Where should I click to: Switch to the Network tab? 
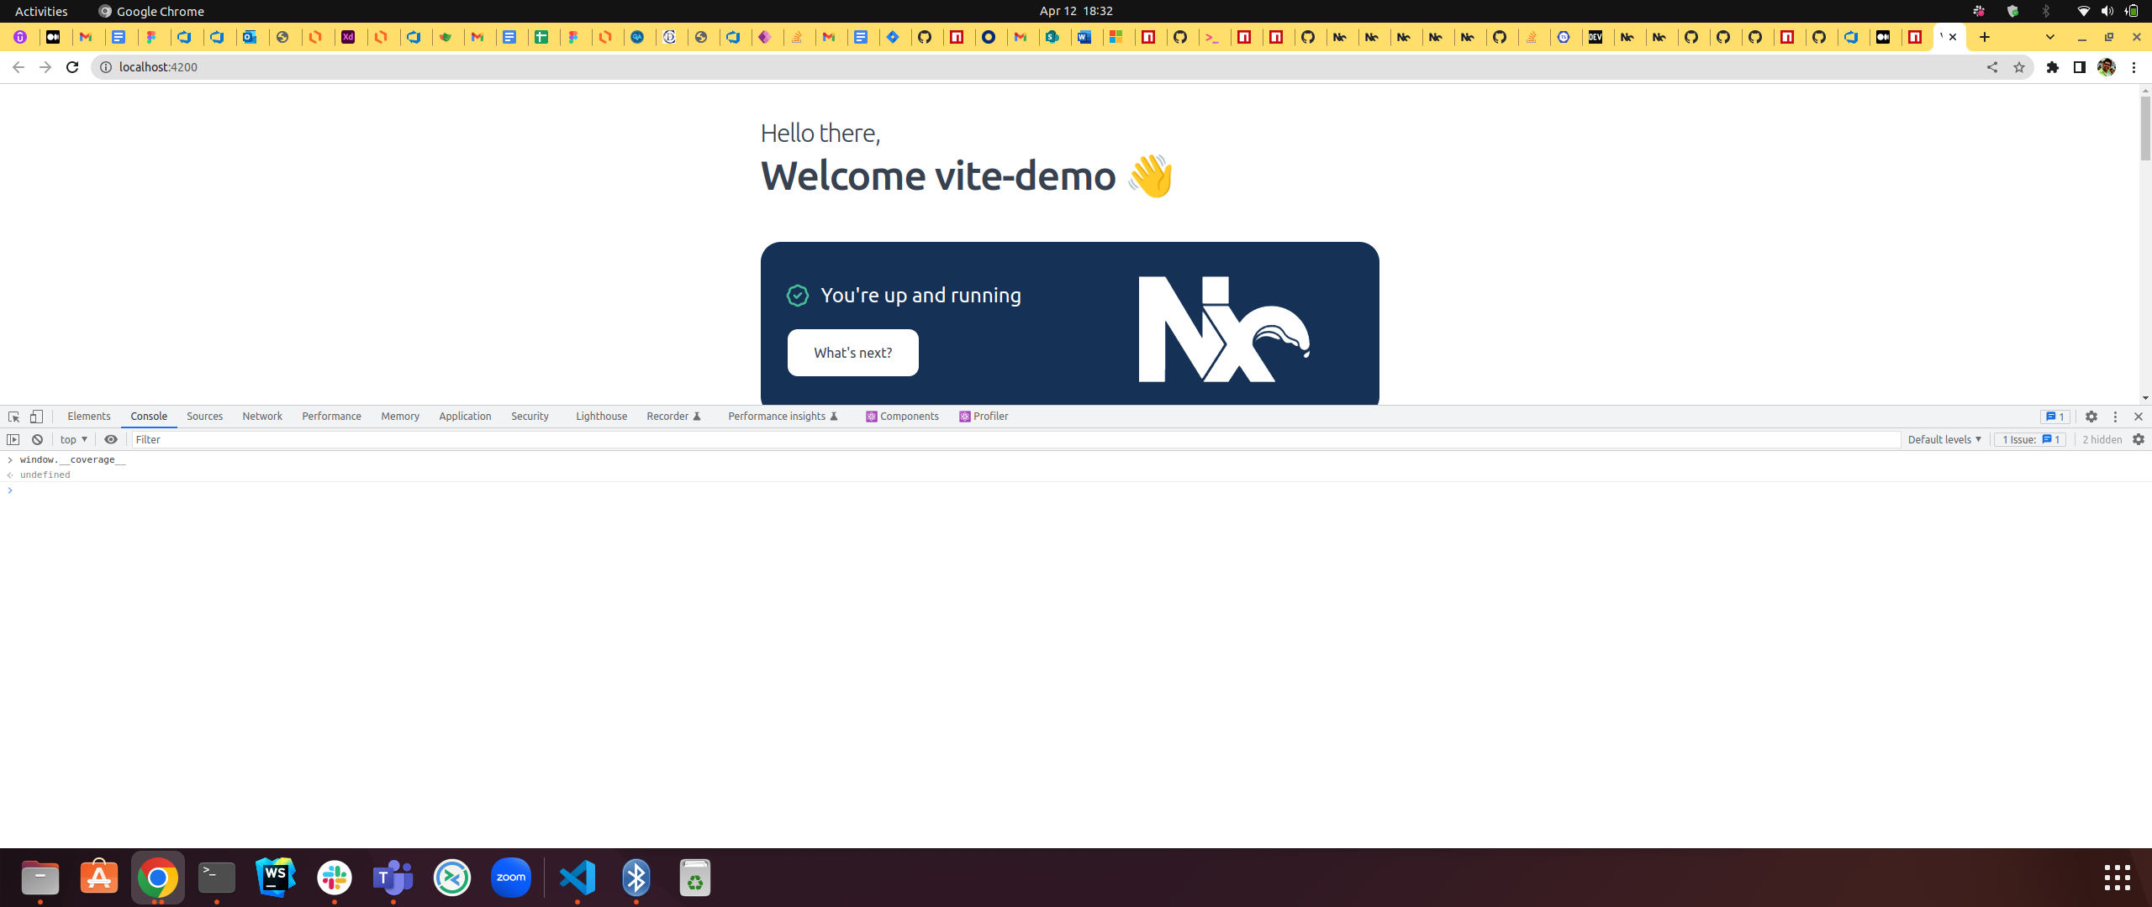coord(261,416)
